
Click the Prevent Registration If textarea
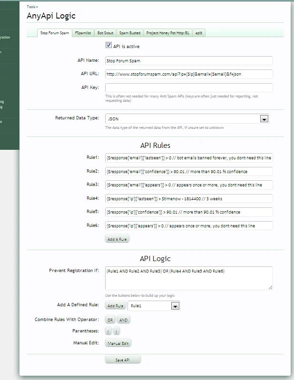189,278
